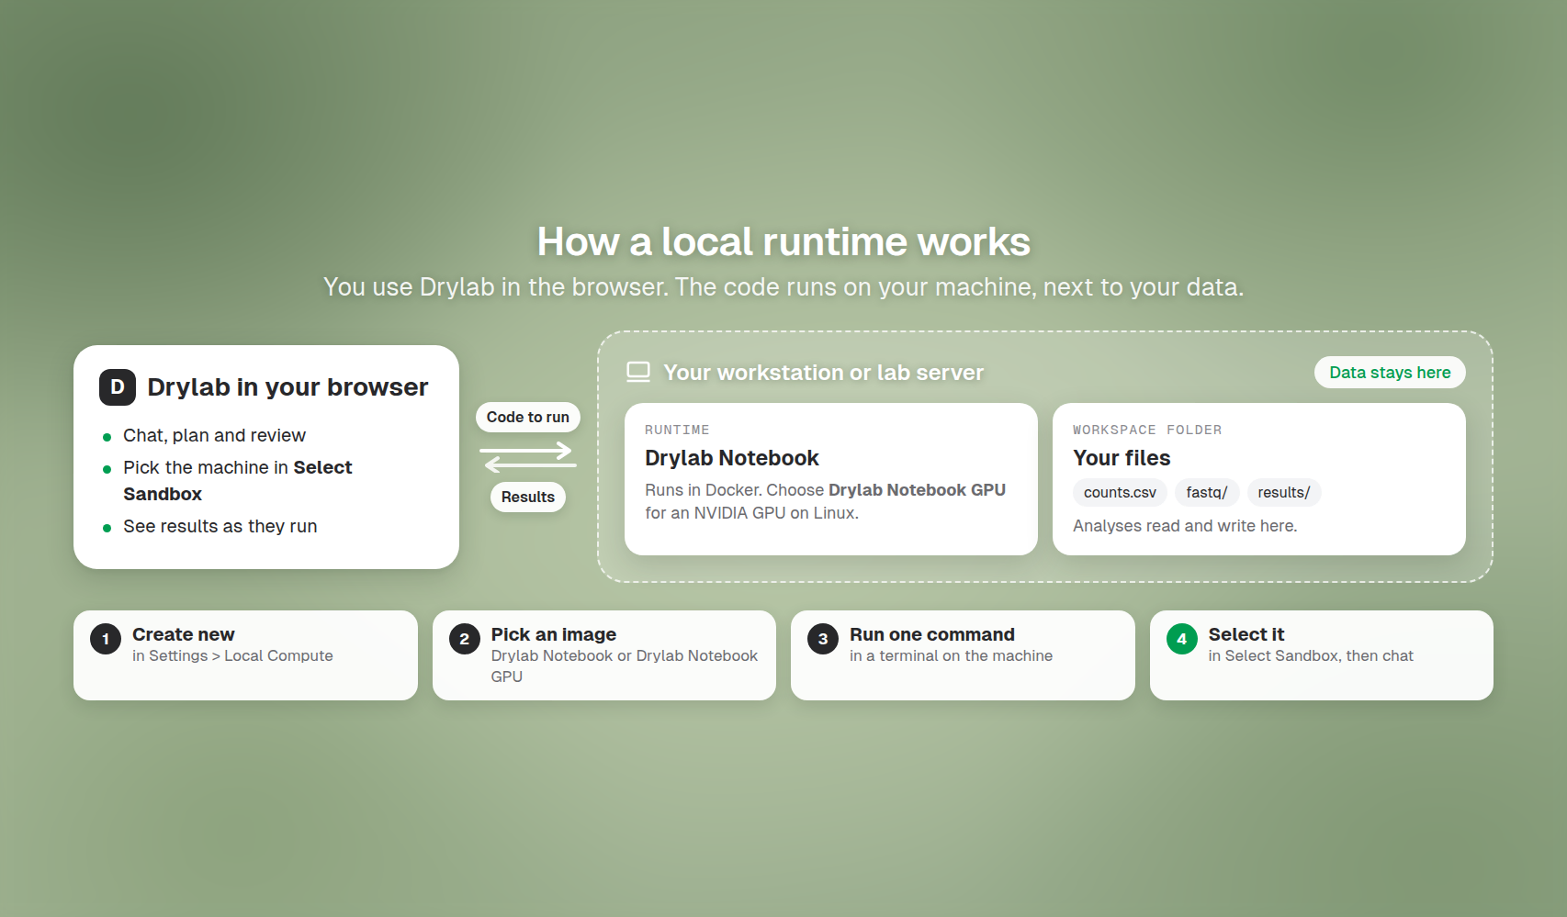The image size is (1567, 917).
Task: Click the 'Pick the machine in Select Sandbox' bullet
Action: coord(238,480)
